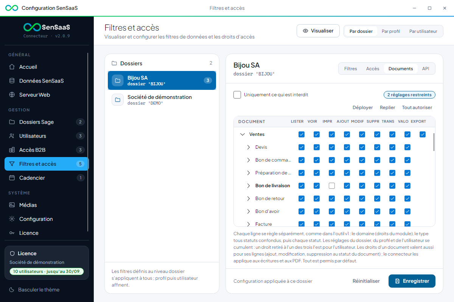Select the 'Par profil' view tab
Image resolution: width=454 pixels, height=302 pixels.
pyautogui.click(x=391, y=31)
